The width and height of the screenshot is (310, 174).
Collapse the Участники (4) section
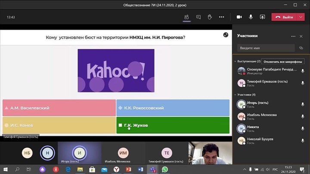point(235,95)
